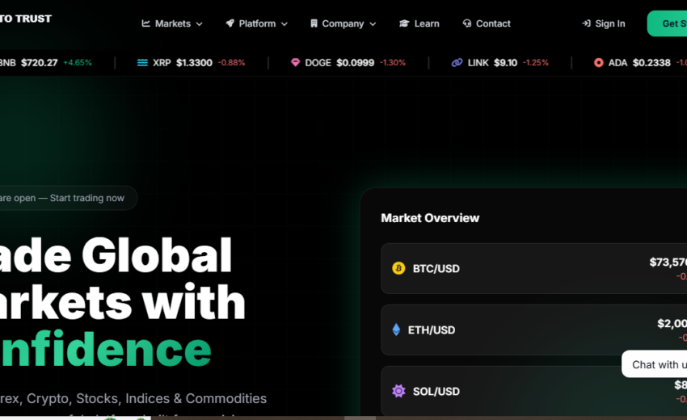Click the Platform rocket icon
The width and height of the screenshot is (687, 420).
230,23
